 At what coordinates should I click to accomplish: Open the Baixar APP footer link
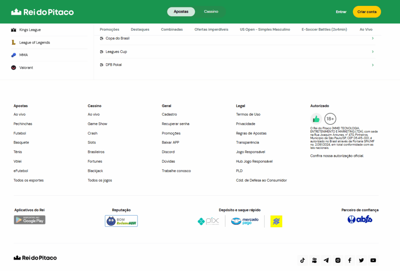pos(170,142)
